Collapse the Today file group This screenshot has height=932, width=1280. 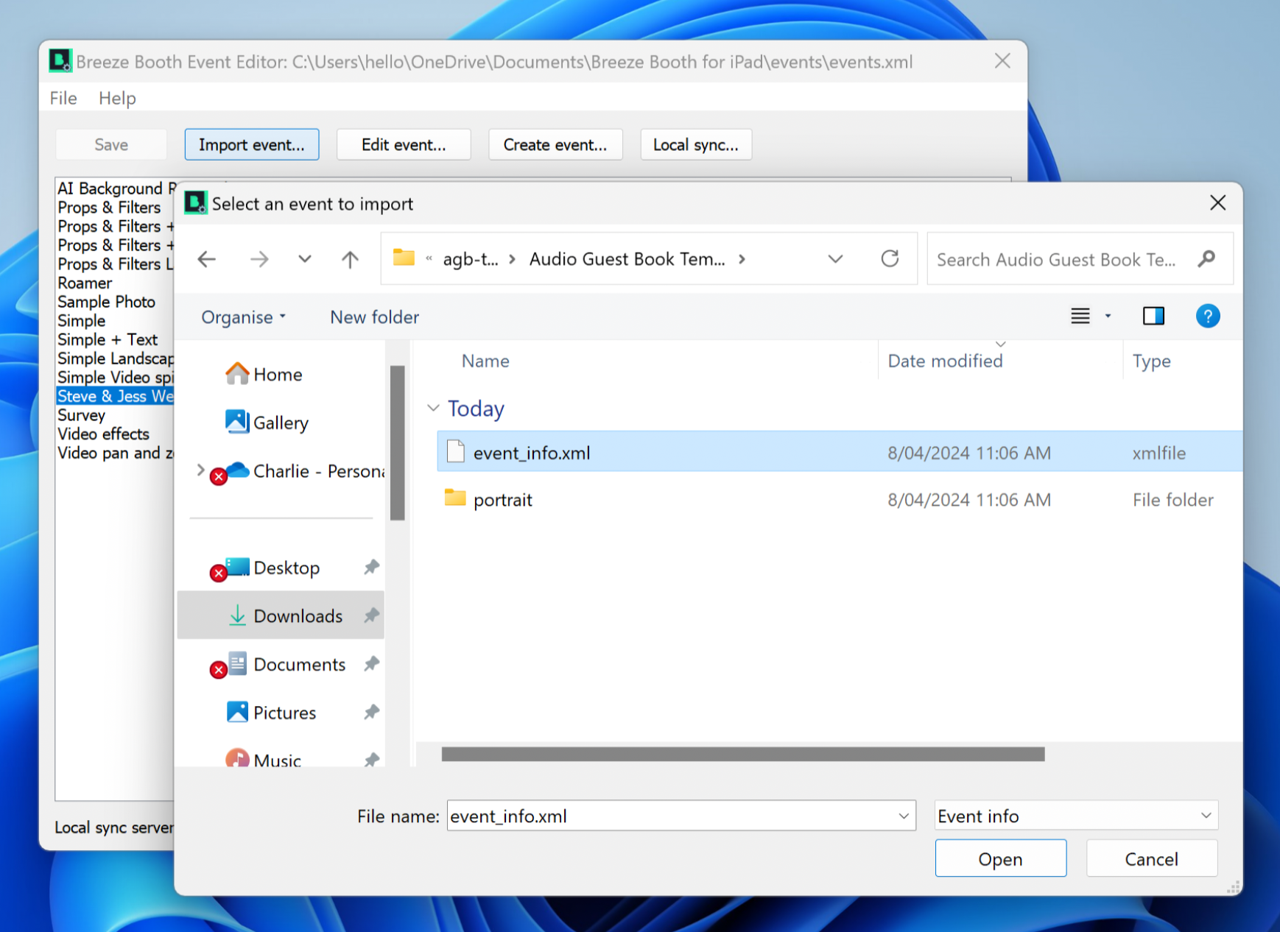tap(434, 409)
